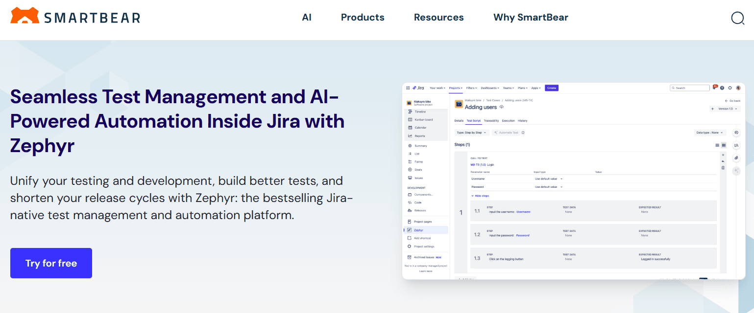The image size is (754, 313).
Task: Switch steps to the column view layout
Action: [x=724, y=145]
